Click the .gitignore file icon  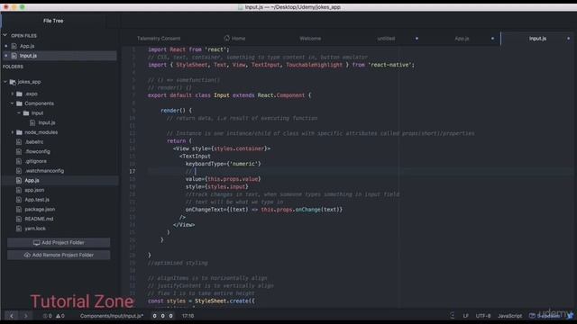tap(19, 161)
